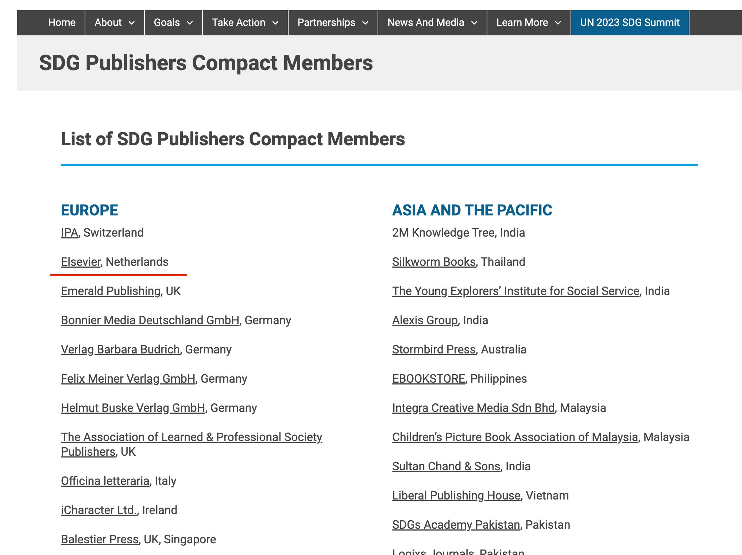The height and width of the screenshot is (555, 742).
Task: Click the EUROPE section heading
Action: pyautogui.click(x=89, y=210)
